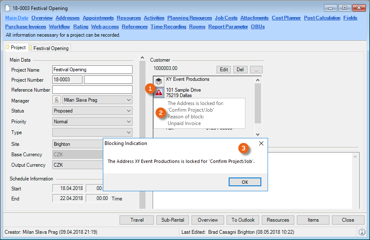Image resolution: width=370 pixels, height=240 pixels.
Task: Click the info icon in status bar
Action: (x=362, y=232)
